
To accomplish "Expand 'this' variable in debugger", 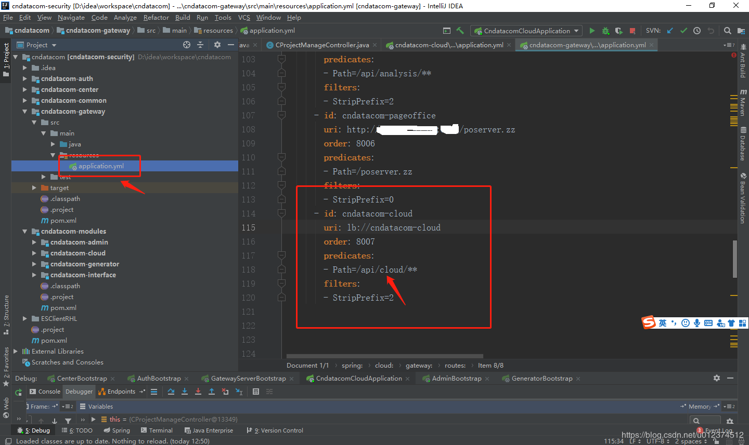I will tap(93, 419).
